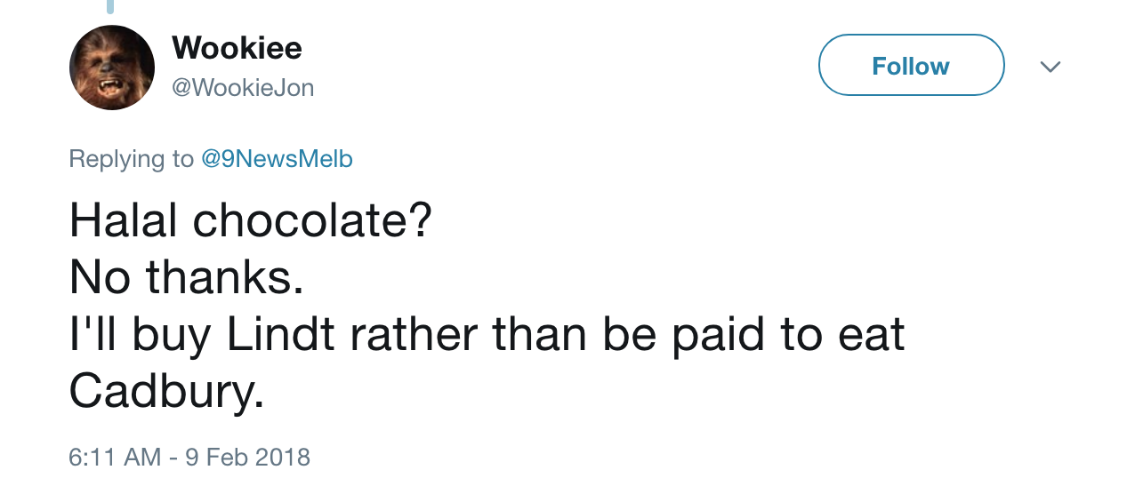Open the tweet options chevron menu
The image size is (1135, 494).
1050,67
